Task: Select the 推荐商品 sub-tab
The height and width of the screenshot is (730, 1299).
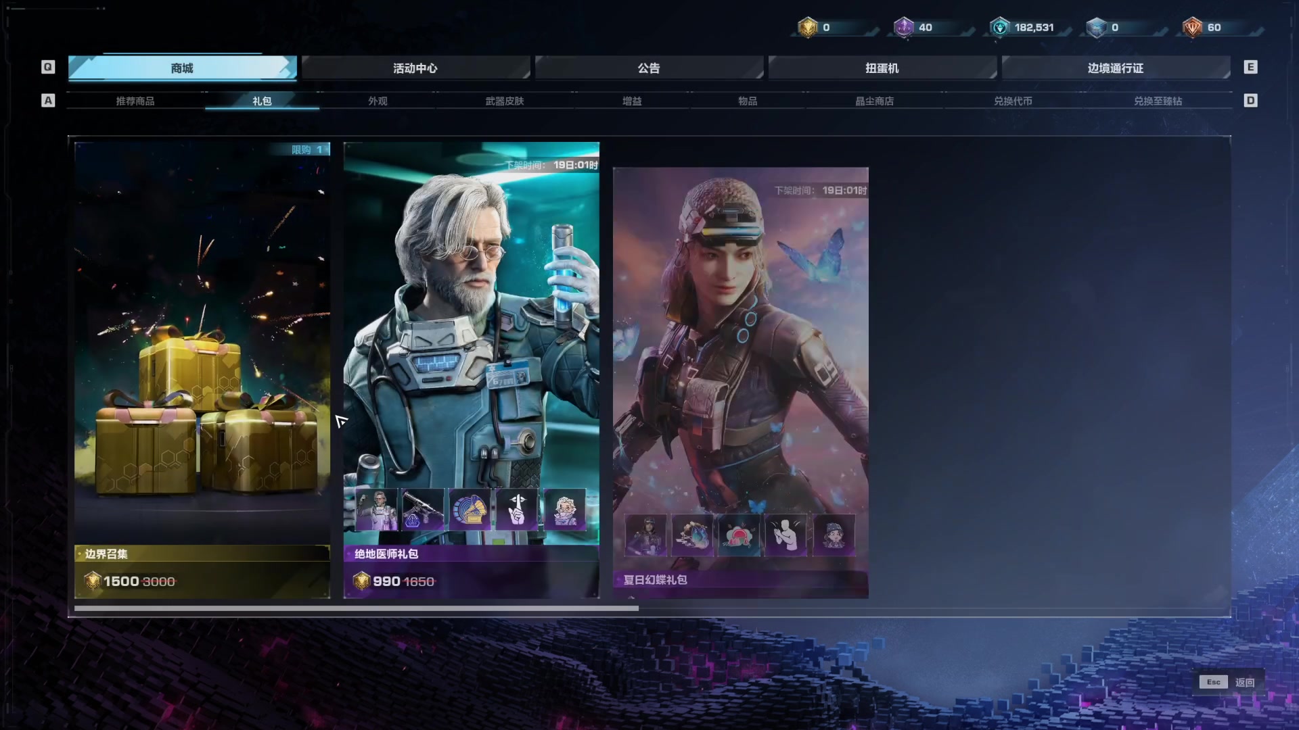Action: pos(135,101)
